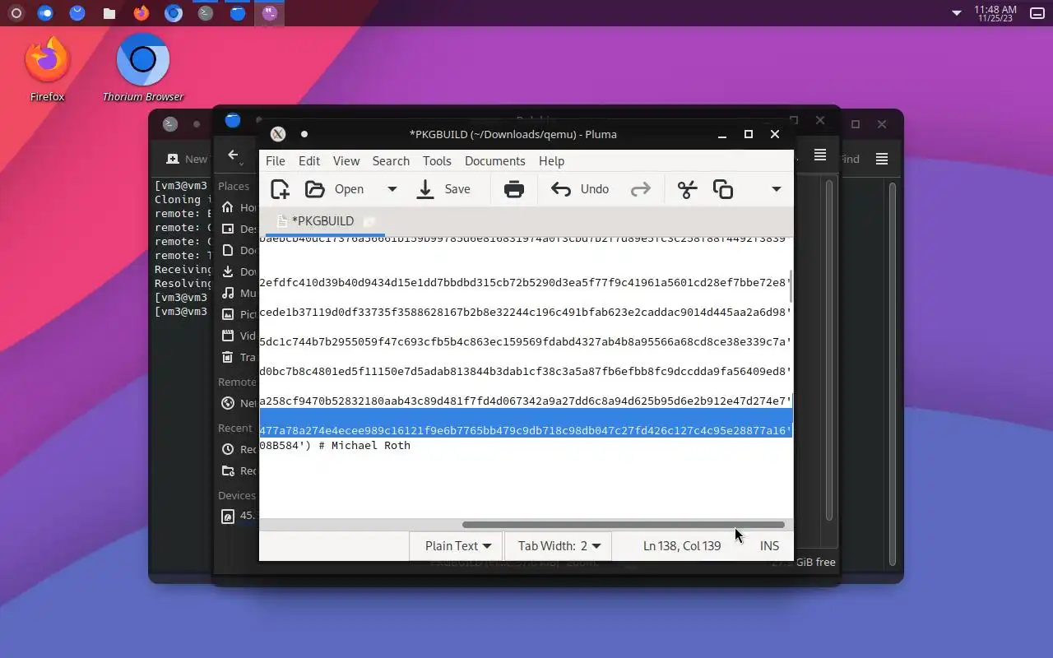Screen dimensions: 1053x658
Task: Click the line '08B584') # Michael Roth'
Action: [335, 445]
